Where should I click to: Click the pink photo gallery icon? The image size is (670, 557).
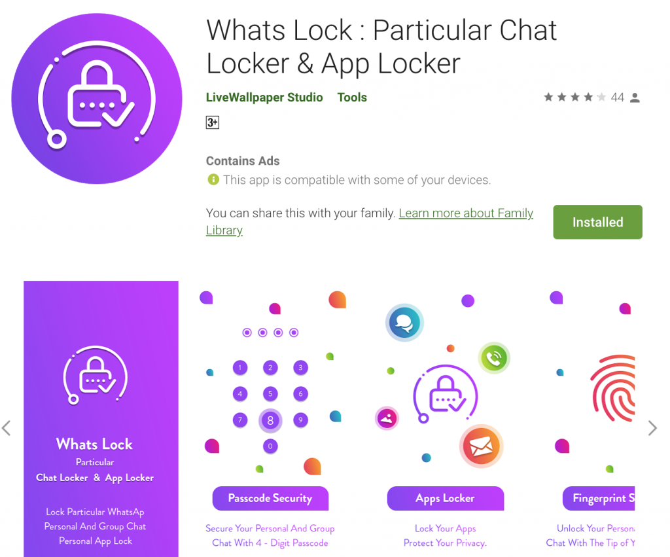(x=387, y=418)
